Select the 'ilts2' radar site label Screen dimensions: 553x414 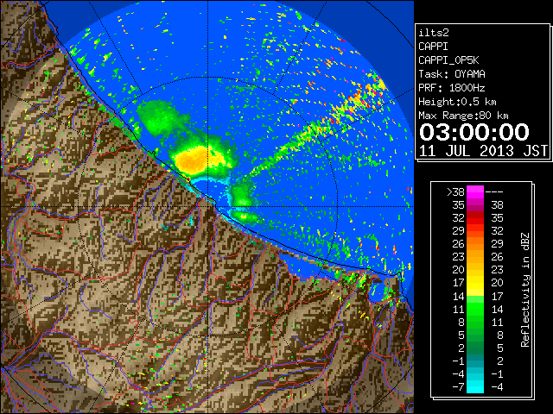pyautogui.click(x=434, y=33)
